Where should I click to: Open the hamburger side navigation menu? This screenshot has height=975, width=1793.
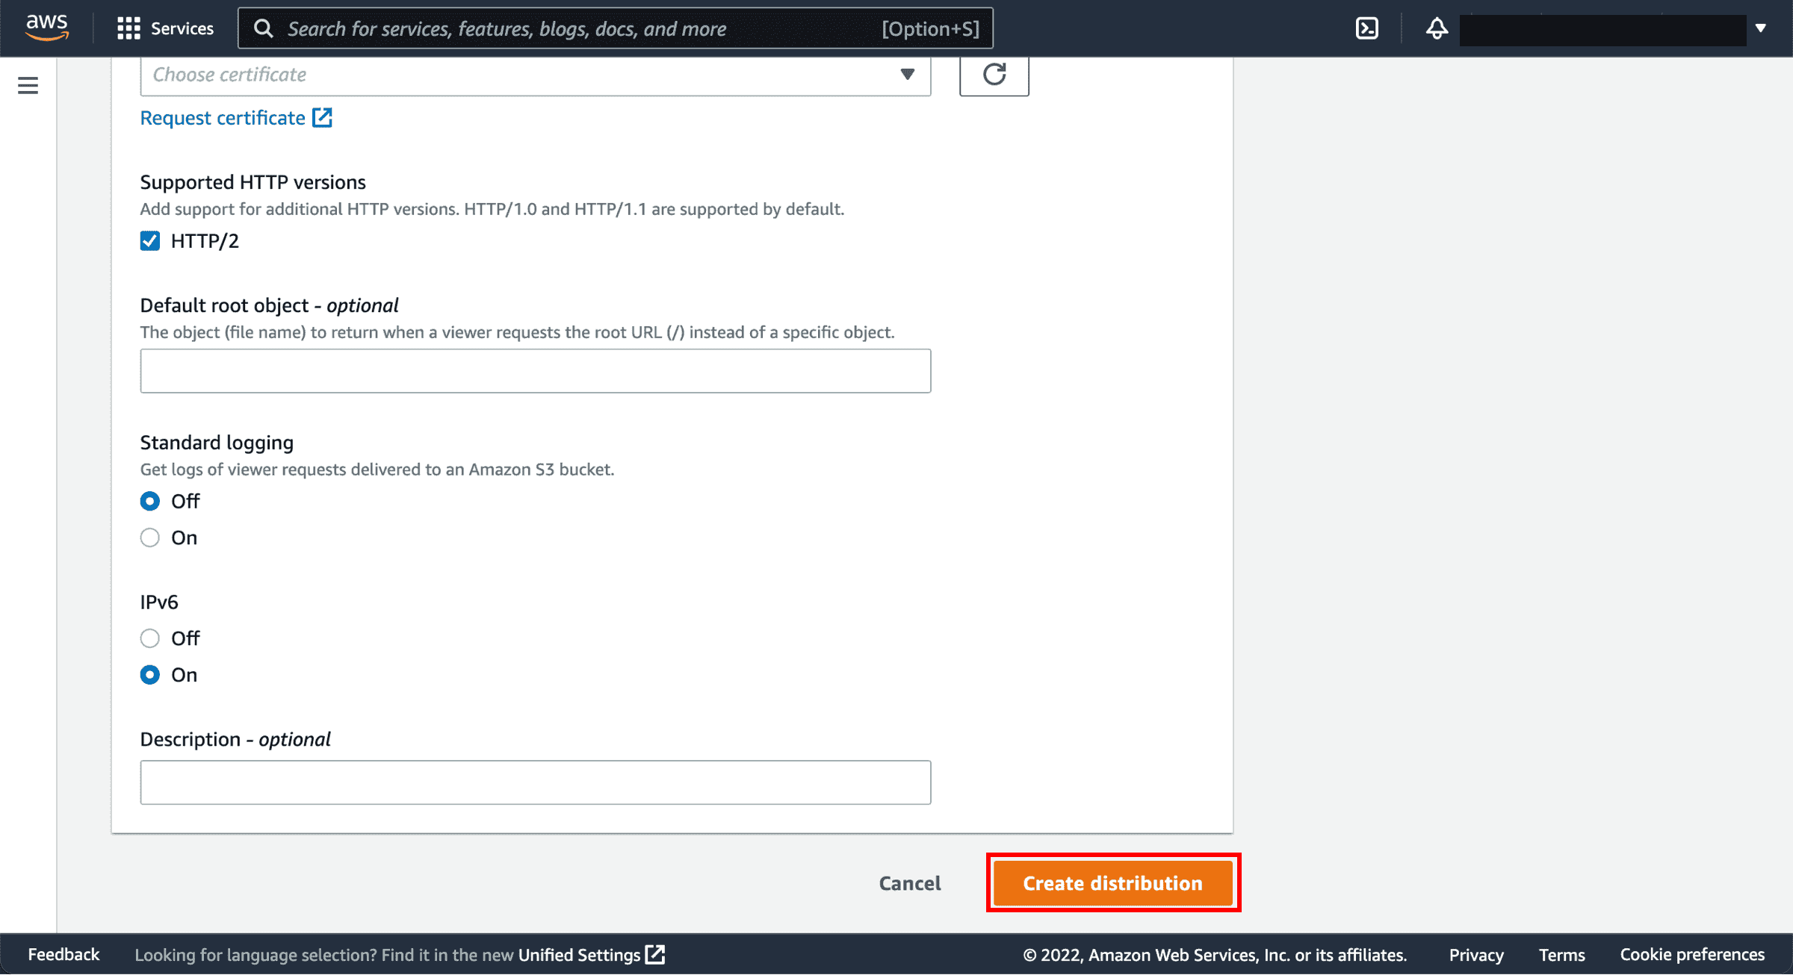(x=28, y=85)
